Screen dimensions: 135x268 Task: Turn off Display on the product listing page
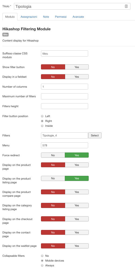53,178
